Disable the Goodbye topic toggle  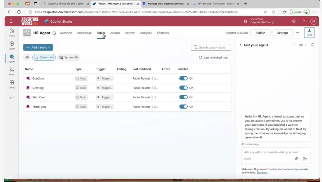click(183, 78)
